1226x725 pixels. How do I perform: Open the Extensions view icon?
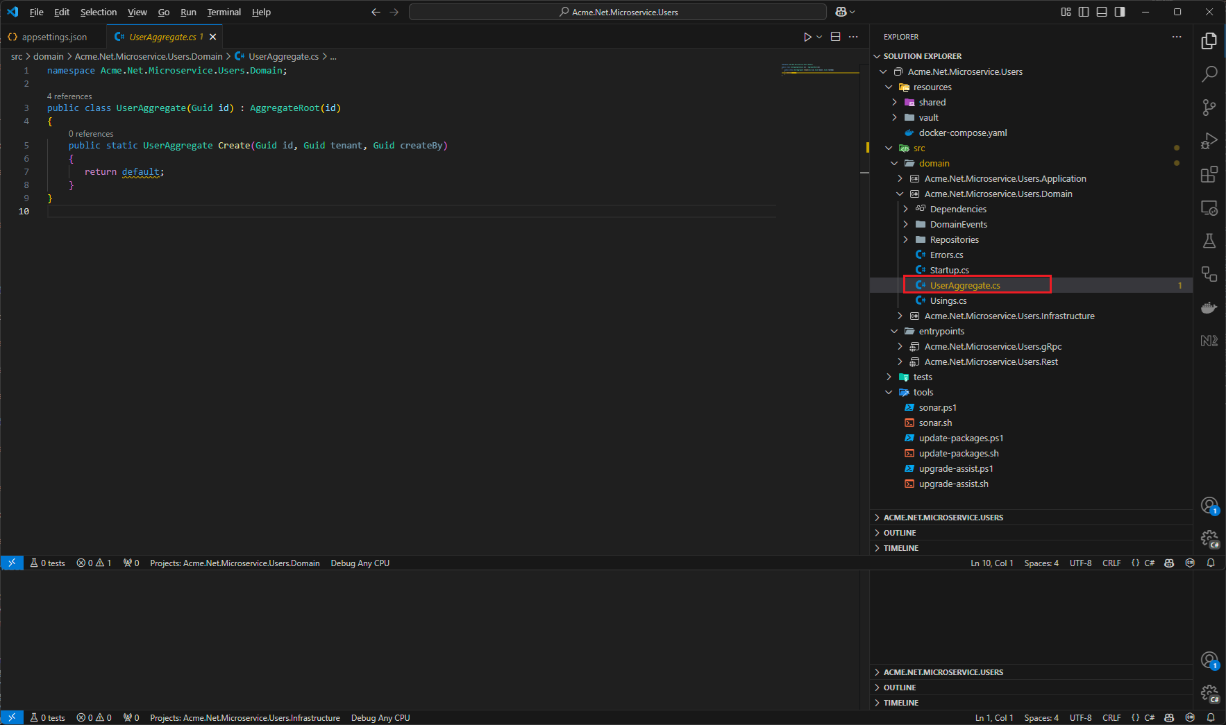(x=1209, y=174)
